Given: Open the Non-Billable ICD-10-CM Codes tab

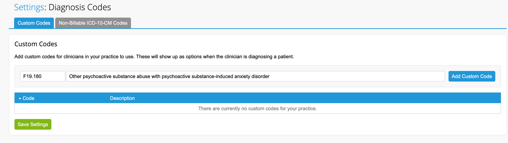Looking at the screenshot, I should (x=93, y=23).
